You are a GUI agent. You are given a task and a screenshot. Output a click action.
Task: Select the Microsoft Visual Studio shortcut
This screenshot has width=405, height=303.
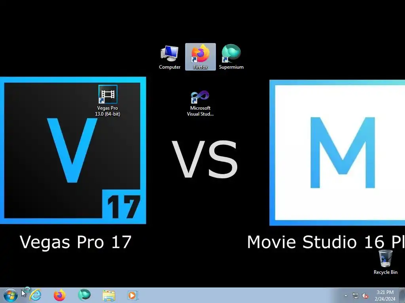[200, 103]
